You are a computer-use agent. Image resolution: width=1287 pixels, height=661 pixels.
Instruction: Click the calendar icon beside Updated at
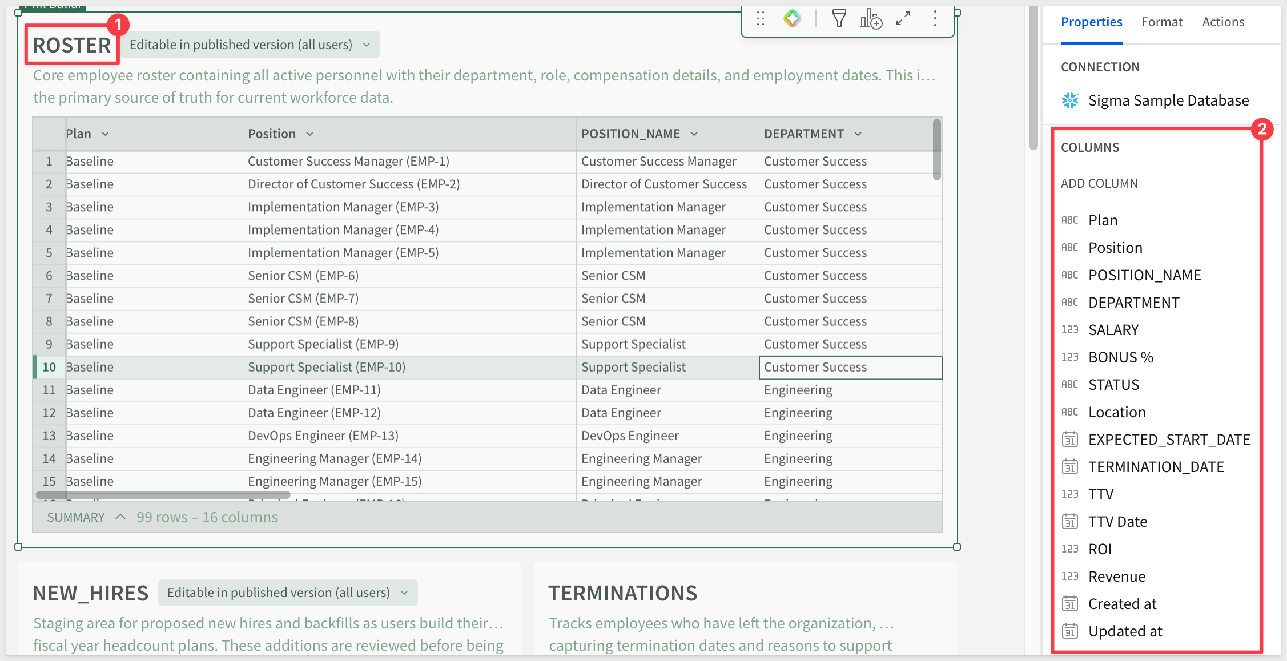tap(1069, 631)
